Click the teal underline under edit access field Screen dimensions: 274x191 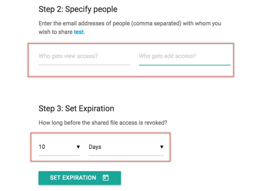tap(184, 65)
